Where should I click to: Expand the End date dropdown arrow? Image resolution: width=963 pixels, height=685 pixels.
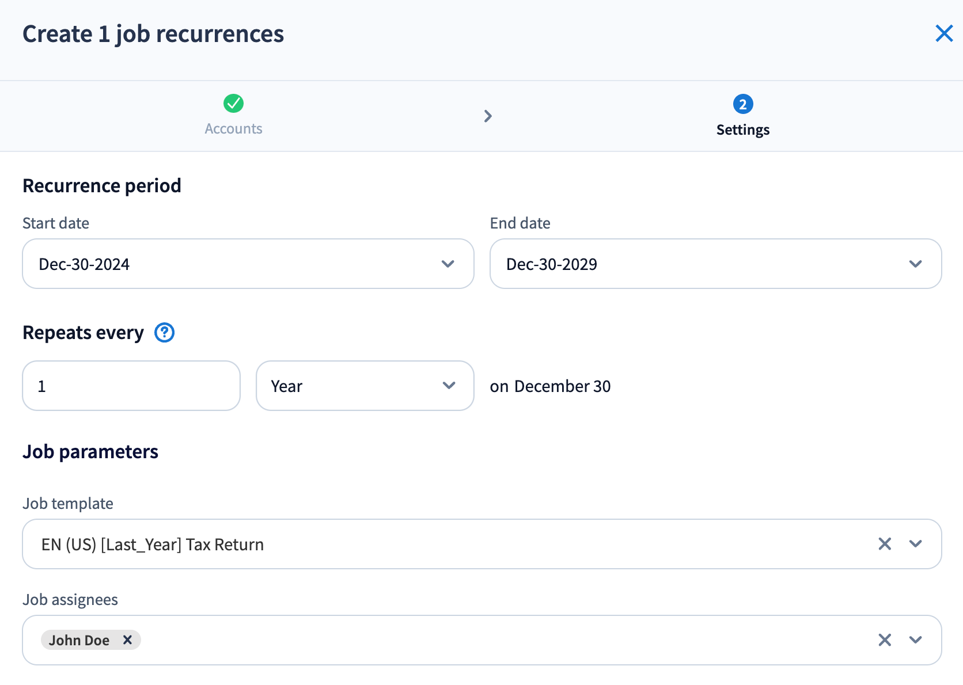click(x=915, y=264)
